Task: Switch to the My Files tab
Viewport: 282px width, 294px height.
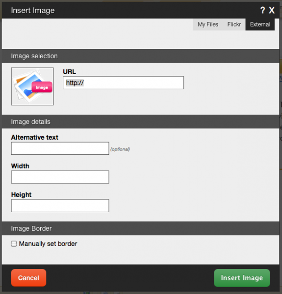Action: [208, 24]
